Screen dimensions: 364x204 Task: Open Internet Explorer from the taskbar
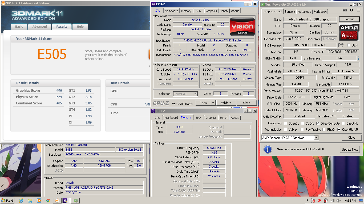click(x=21, y=201)
